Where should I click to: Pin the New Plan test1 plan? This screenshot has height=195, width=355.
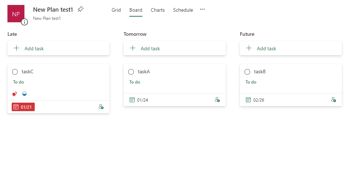pos(80,10)
